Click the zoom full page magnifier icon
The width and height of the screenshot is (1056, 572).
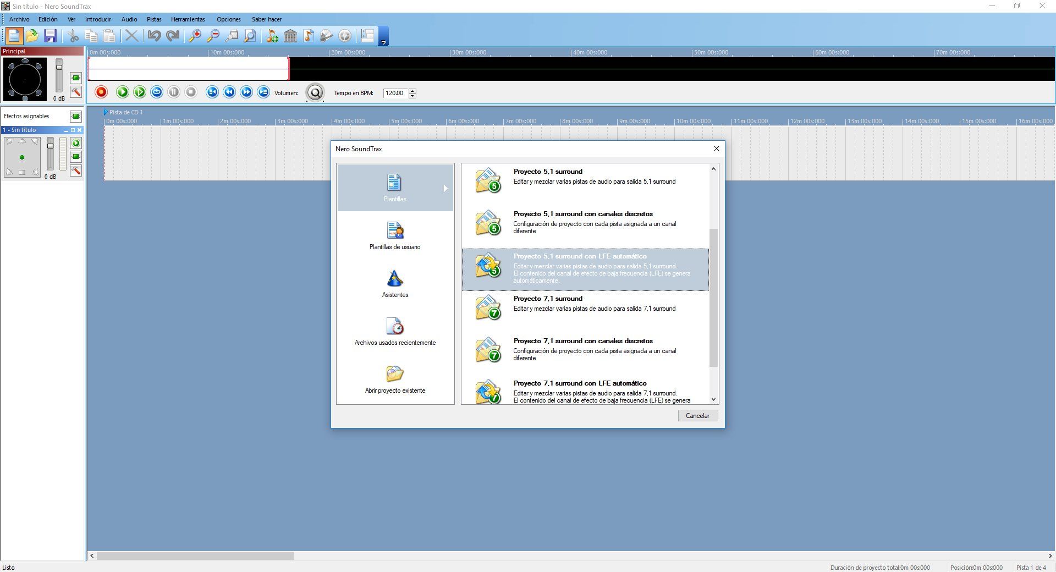coord(250,36)
